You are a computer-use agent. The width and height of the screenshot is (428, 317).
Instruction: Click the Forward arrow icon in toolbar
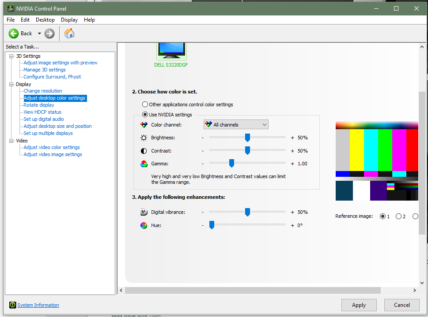point(49,34)
